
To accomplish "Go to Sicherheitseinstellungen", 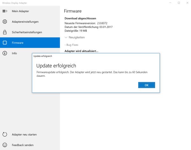I will [x=30, y=32].
